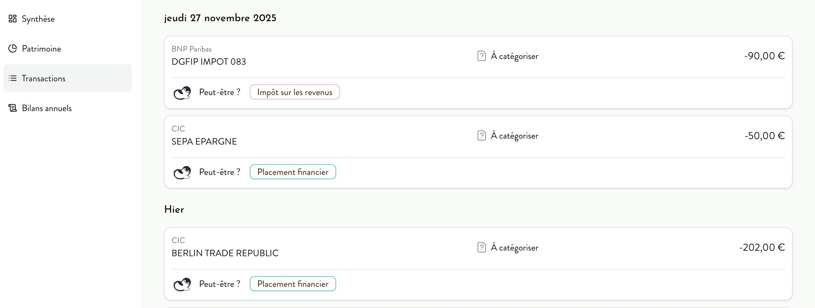Open the DGFIP IMPOT 083 transaction details

coord(208,62)
